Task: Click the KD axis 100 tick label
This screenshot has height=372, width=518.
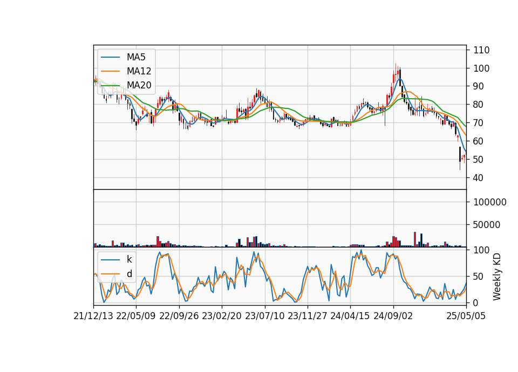Action: [481, 250]
